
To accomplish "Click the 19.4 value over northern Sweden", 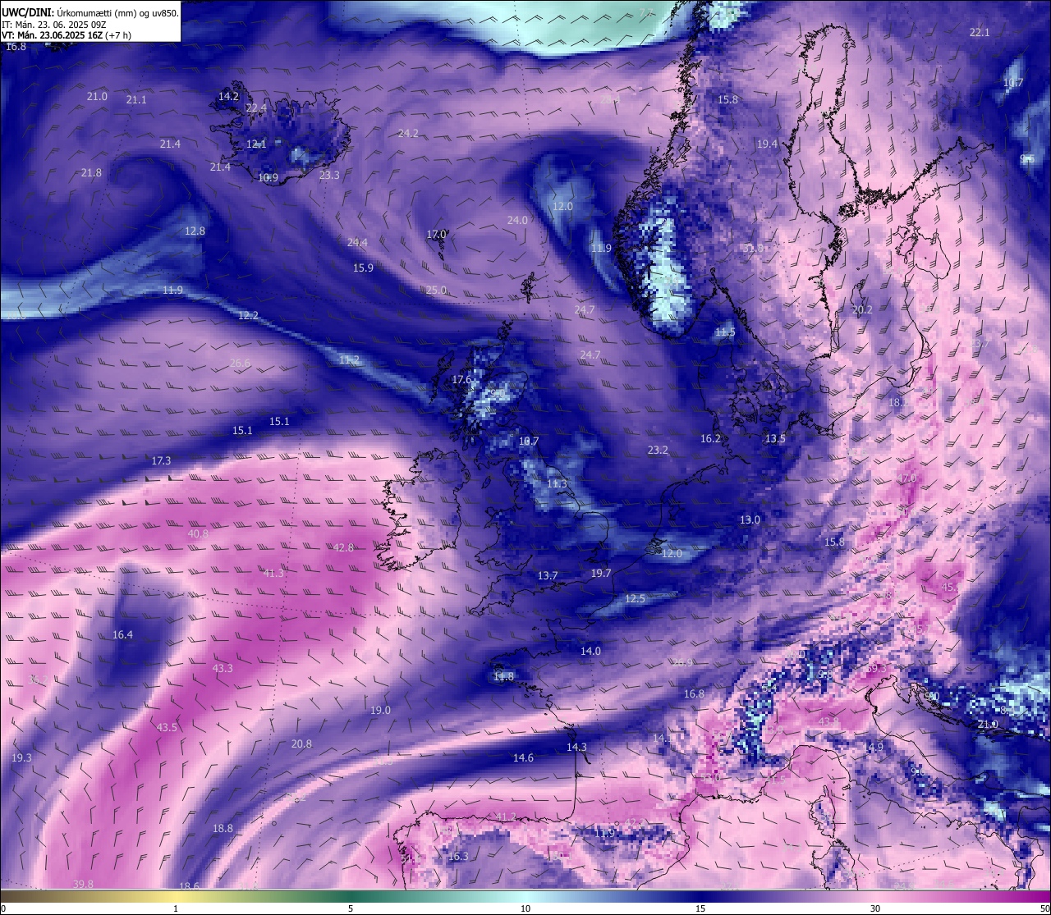I will pyautogui.click(x=767, y=144).
